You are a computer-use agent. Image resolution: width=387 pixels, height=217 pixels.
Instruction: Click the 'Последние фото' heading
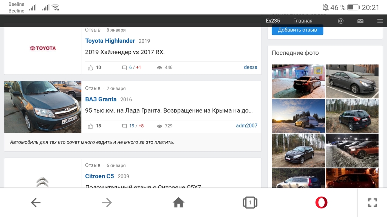click(x=295, y=53)
